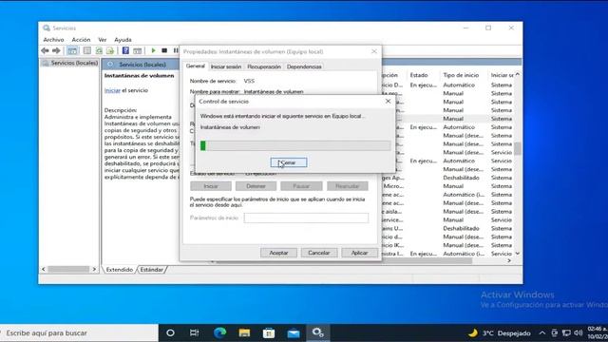
Task: Stop the service with the black square icon
Action: click(x=164, y=50)
